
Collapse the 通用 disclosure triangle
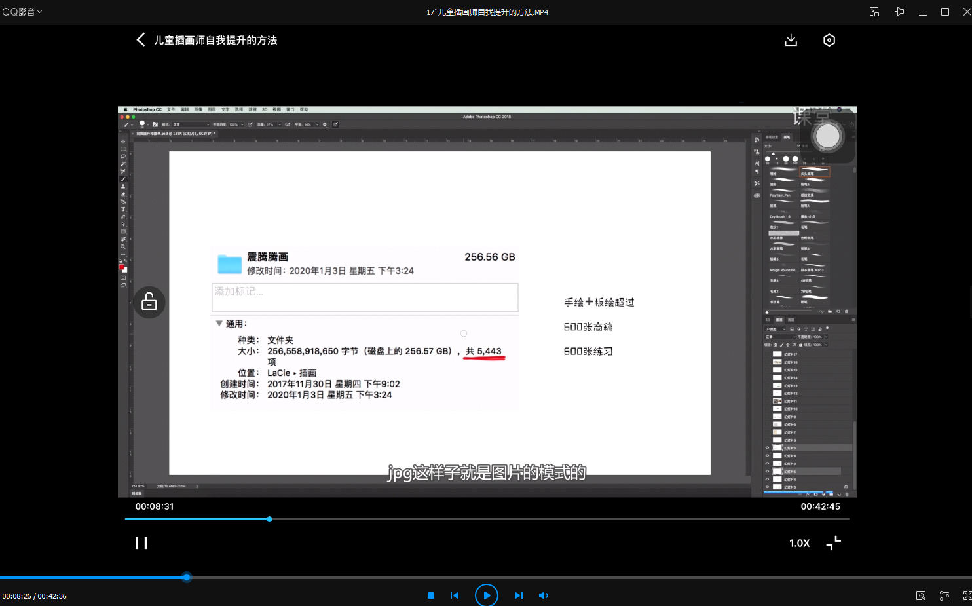tap(219, 324)
